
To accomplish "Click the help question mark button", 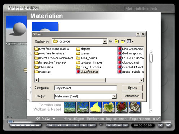I will (138, 34).
